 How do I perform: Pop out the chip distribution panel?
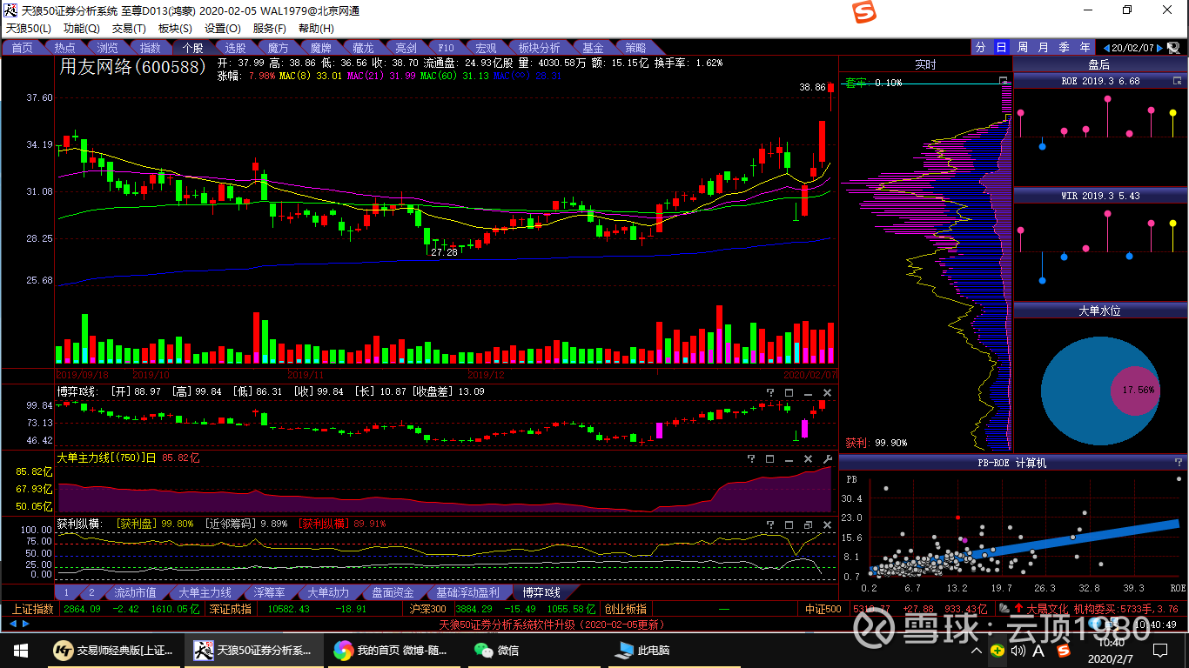coord(1004,82)
